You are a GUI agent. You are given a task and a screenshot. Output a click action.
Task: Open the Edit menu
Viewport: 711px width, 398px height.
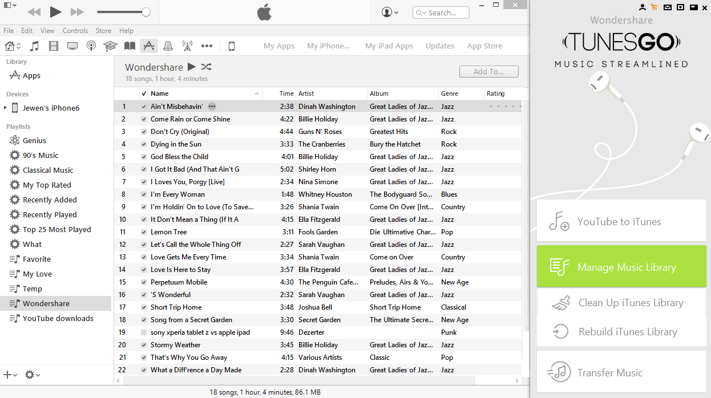[27, 31]
